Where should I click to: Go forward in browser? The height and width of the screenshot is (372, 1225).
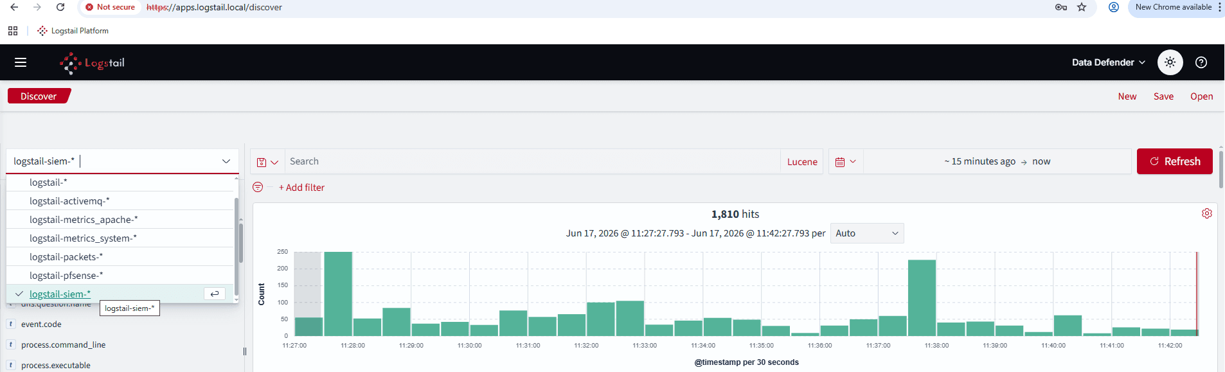[37, 7]
